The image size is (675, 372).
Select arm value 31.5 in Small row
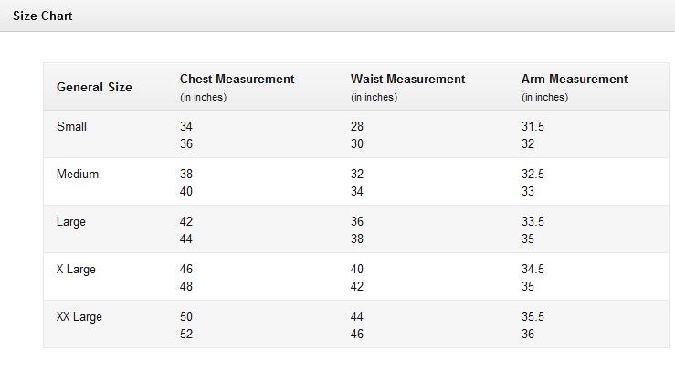[533, 127]
